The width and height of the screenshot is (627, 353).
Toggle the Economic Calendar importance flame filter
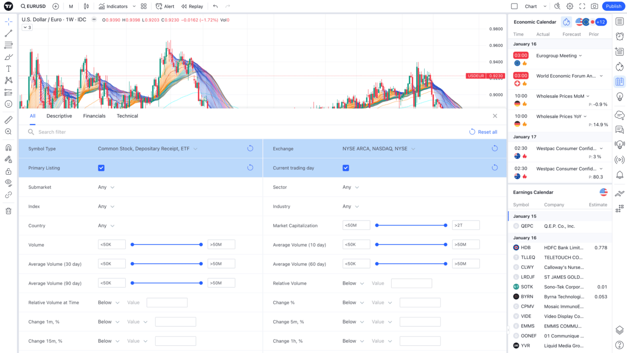(x=566, y=22)
